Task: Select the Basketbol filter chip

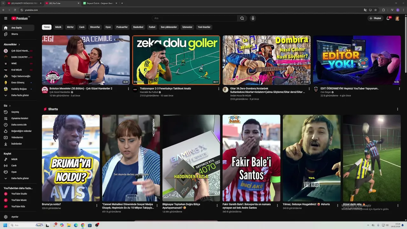Action: (138, 27)
